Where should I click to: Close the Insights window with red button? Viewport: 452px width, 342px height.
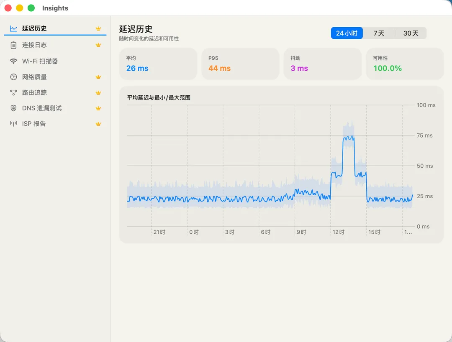[8, 8]
